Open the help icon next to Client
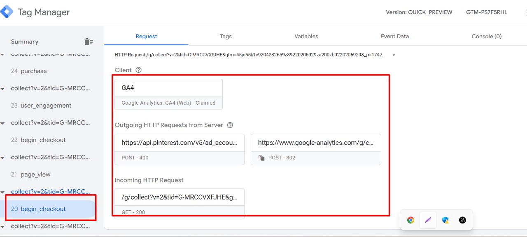 138,70
